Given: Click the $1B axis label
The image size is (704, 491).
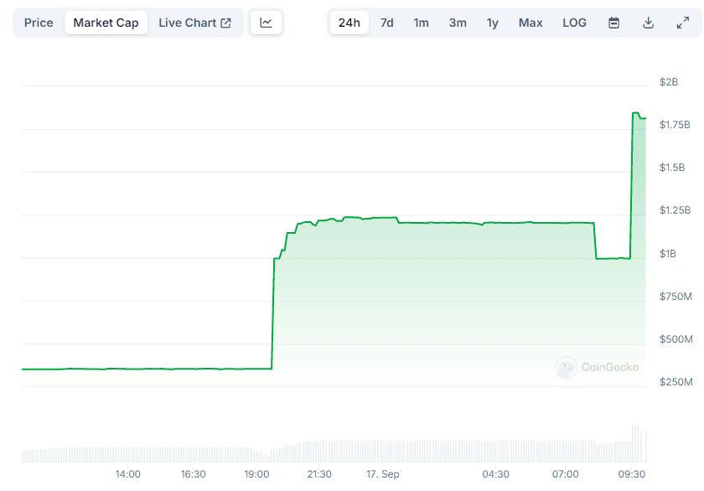Looking at the screenshot, I should [667, 254].
